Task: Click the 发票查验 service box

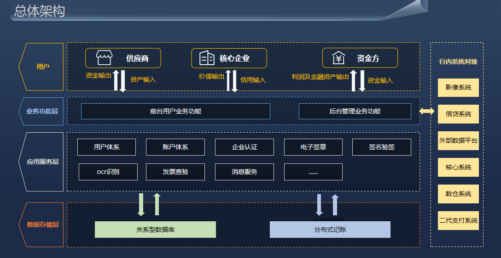Action: [175, 172]
